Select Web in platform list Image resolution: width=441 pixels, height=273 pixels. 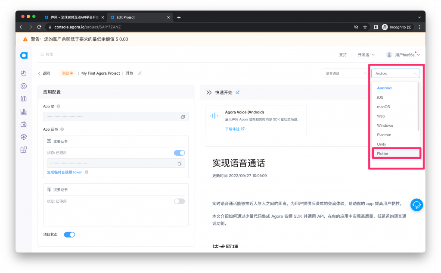[x=381, y=116]
